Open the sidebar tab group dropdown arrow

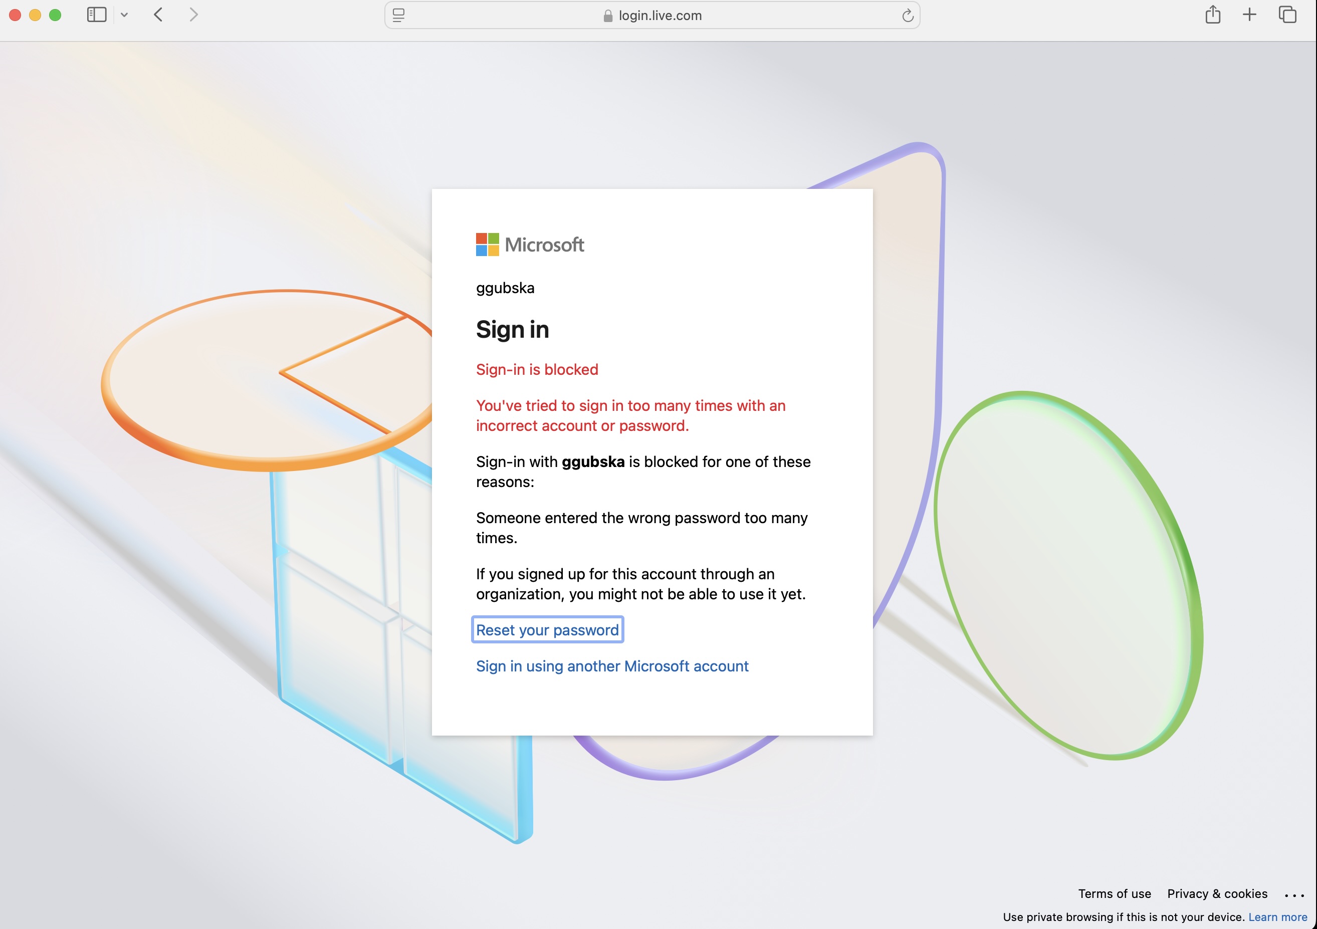click(124, 15)
